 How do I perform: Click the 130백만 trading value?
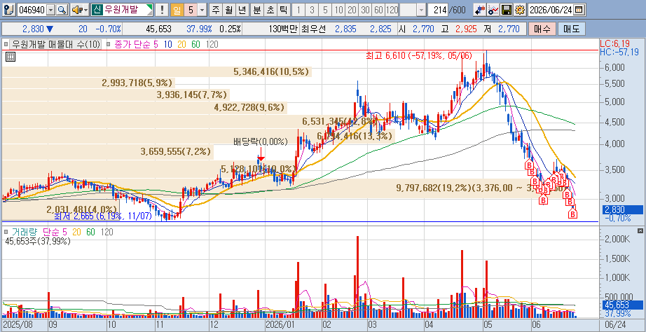point(282,29)
